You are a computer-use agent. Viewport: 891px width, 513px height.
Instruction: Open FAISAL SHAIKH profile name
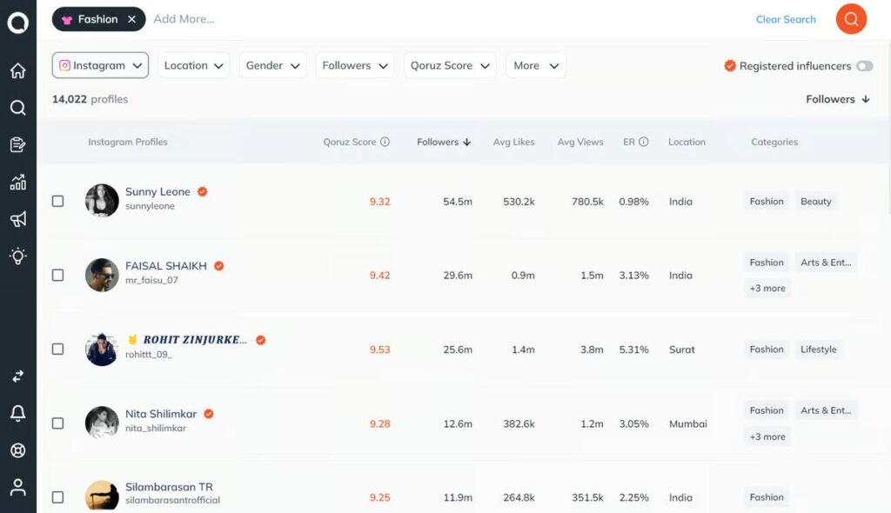tap(166, 266)
